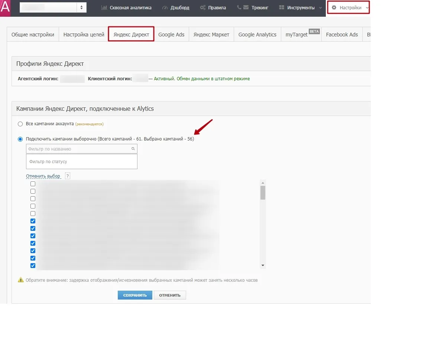This screenshot has width=428, height=339.
Task: Select the Все кампании аккаунта radio option
Action: pos(20,124)
